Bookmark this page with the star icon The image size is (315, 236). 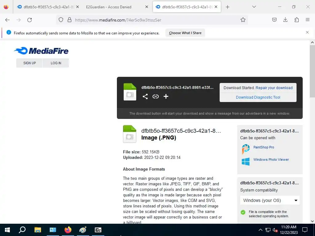click(243, 20)
